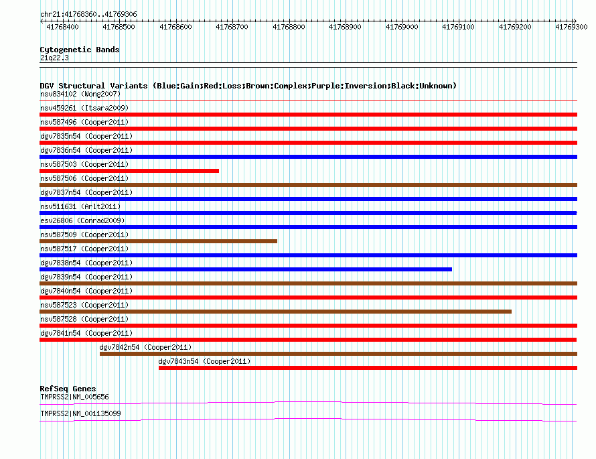
Task: Click ruler position 41769300
Action: [x=571, y=27]
